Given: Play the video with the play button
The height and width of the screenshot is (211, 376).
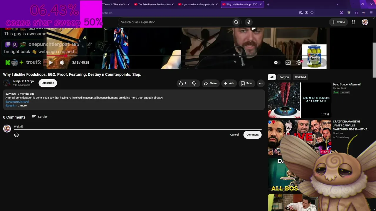Looking at the screenshot, I should click(x=51, y=62).
